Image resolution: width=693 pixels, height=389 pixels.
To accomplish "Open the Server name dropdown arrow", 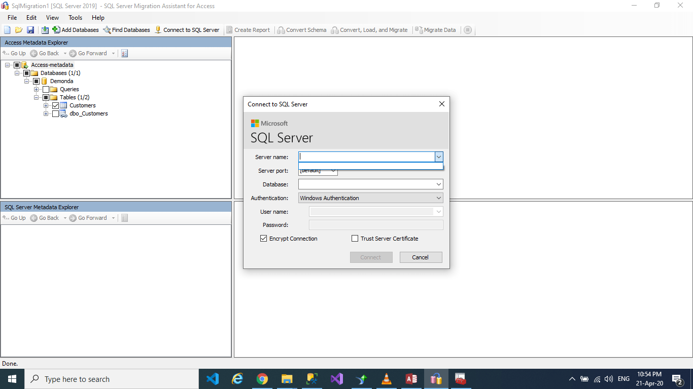I will point(439,157).
